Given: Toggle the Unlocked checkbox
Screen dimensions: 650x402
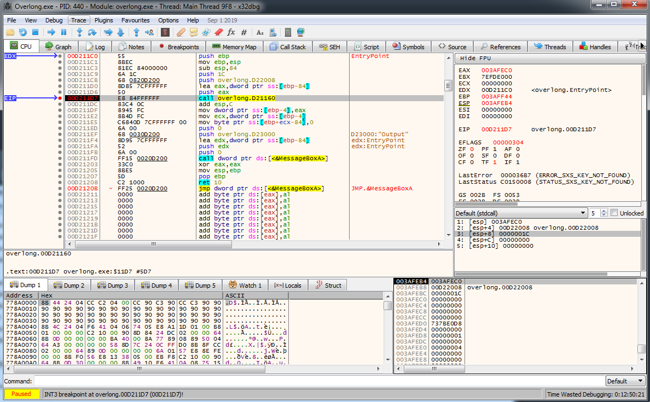Looking at the screenshot, I should click(614, 213).
